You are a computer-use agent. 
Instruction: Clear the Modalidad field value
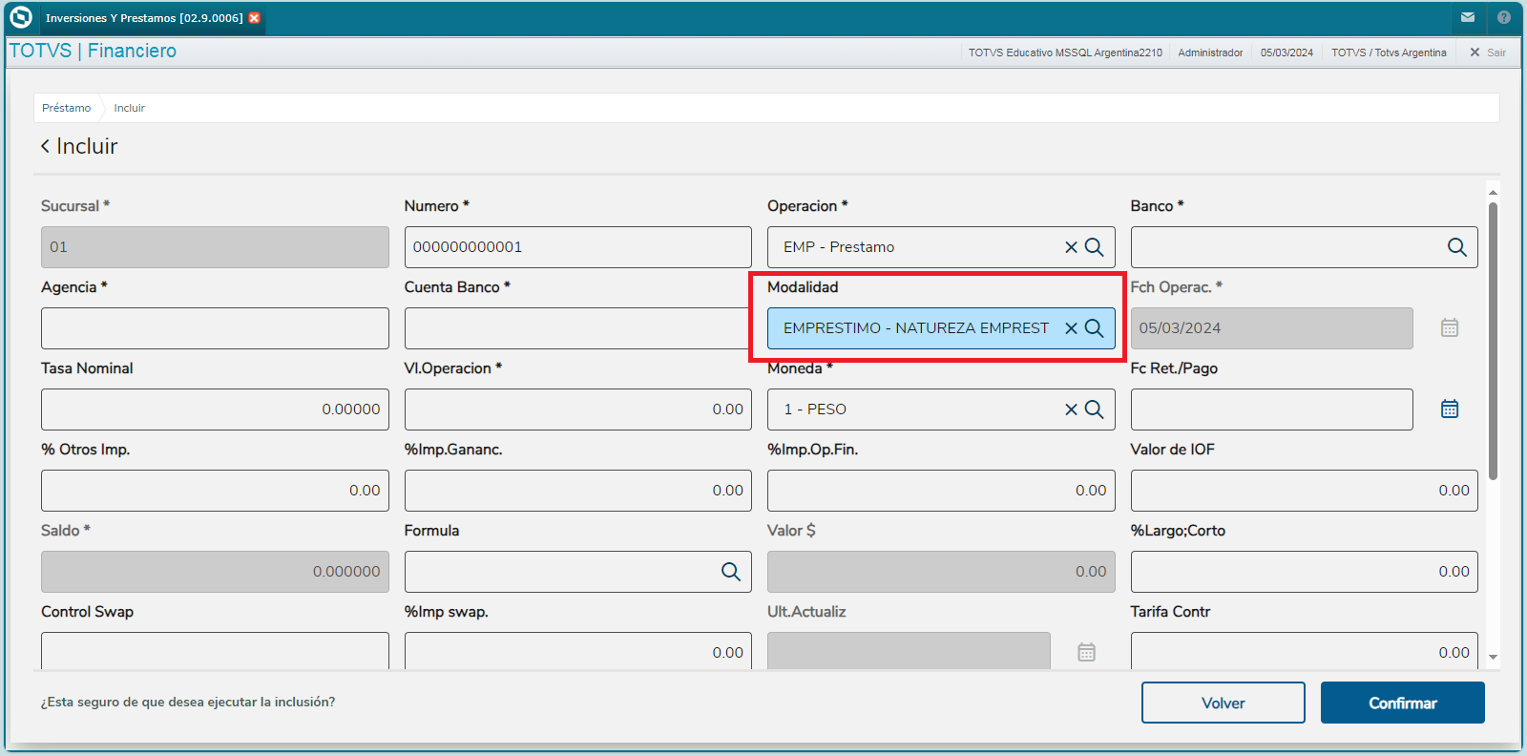(1071, 328)
